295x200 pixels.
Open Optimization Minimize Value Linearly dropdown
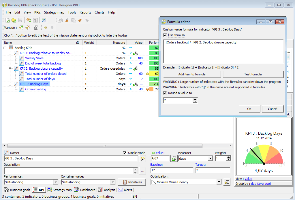(x=219, y=182)
